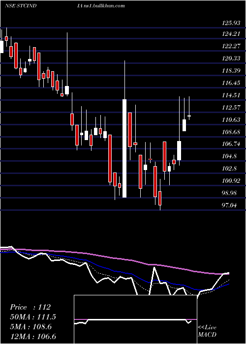Pick the 110.63 price axis label
The height and width of the screenshot is (344, 246).
[231, 120]
